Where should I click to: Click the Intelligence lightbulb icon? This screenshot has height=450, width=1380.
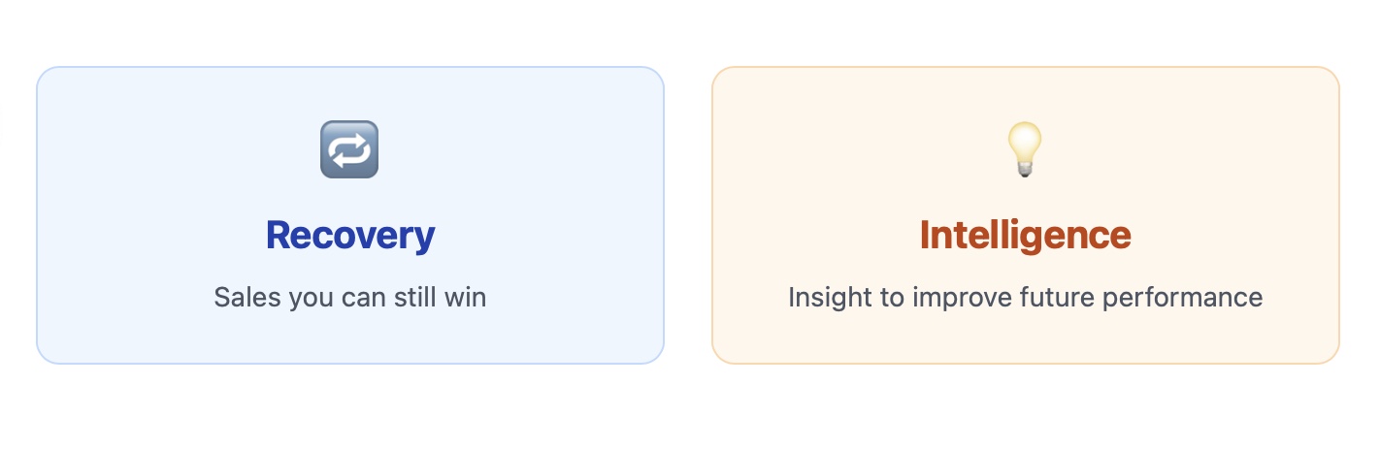1025,149
